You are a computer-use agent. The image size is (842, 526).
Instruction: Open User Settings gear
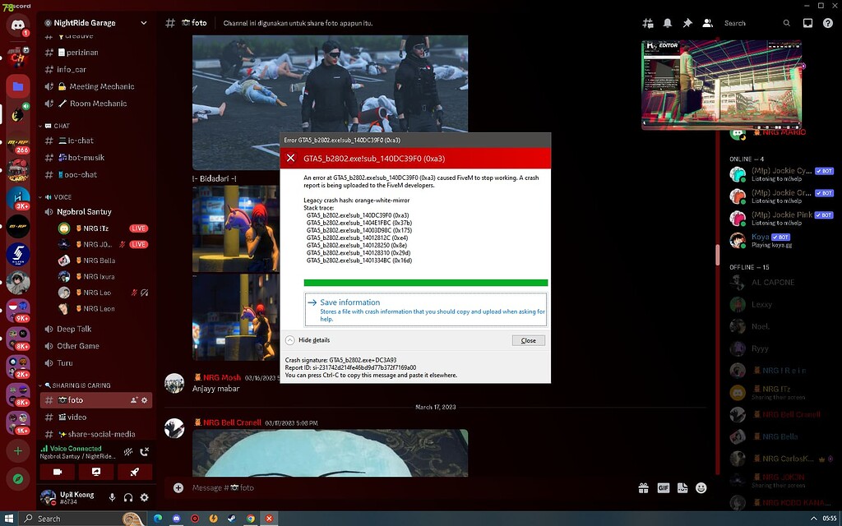point(144,498)
